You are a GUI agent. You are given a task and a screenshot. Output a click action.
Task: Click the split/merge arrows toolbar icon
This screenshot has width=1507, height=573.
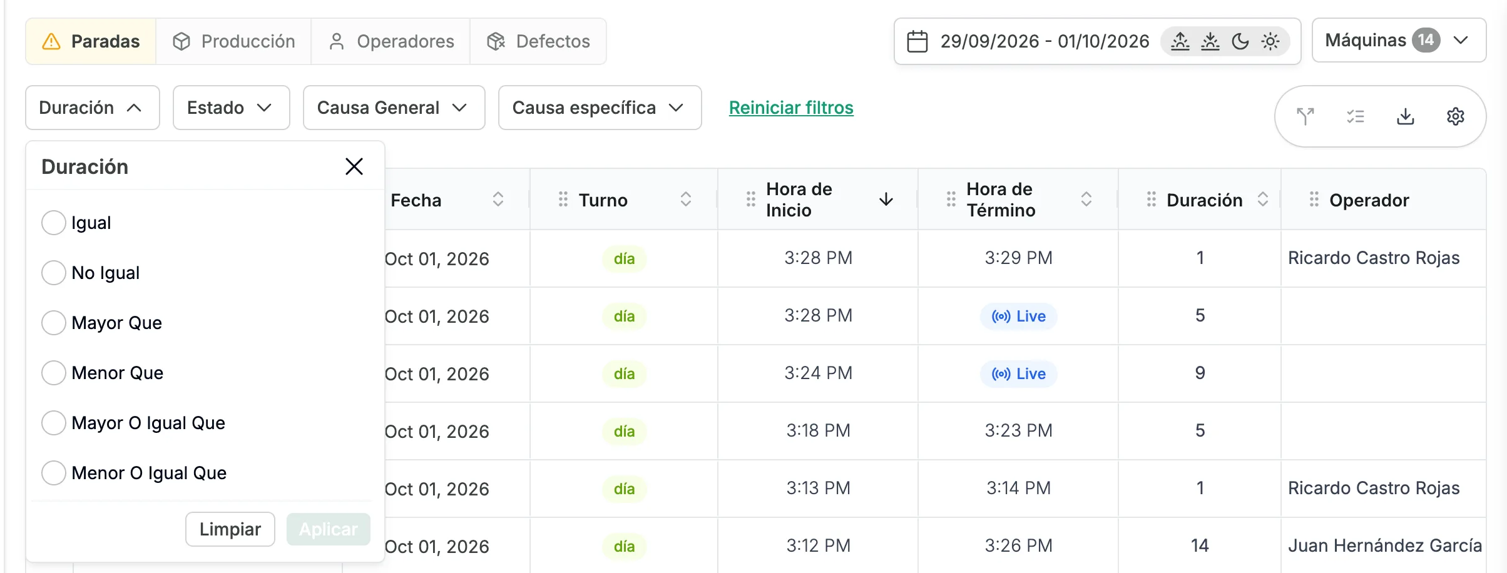1305,116
